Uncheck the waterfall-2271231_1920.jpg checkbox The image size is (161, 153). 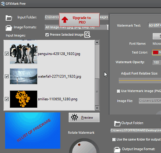click(x=6, y=76)
